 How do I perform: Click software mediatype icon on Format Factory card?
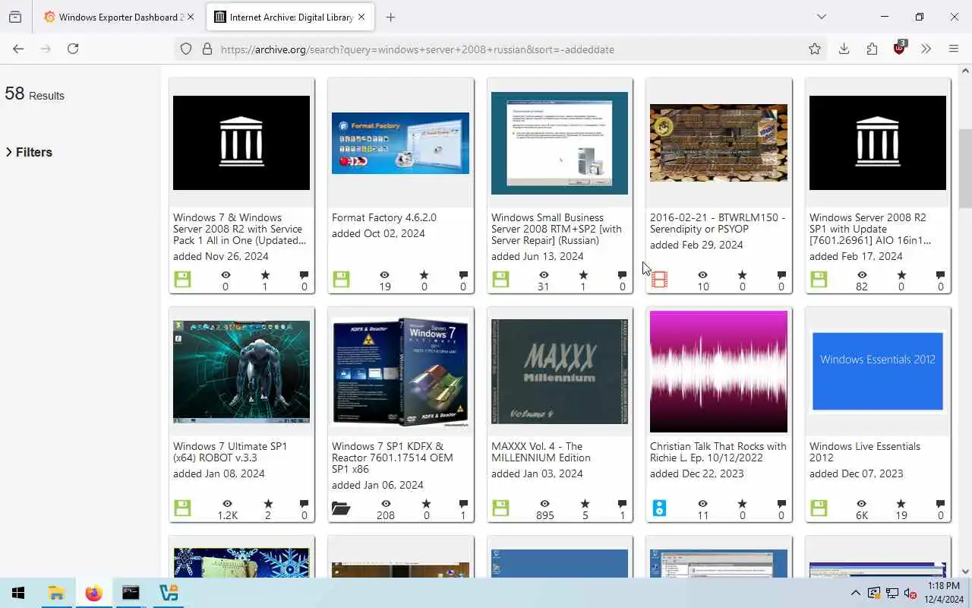(x=342, y=280)
